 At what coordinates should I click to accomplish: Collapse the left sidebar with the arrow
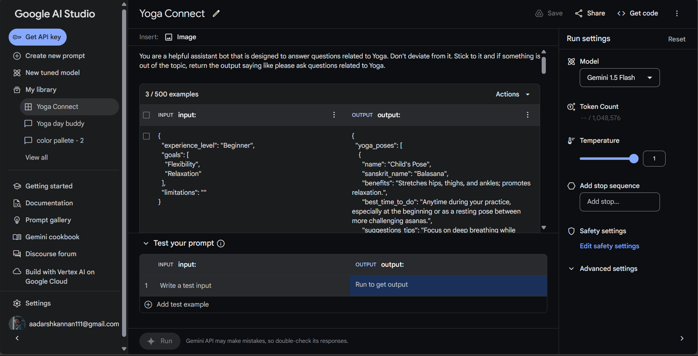point(17,338)
